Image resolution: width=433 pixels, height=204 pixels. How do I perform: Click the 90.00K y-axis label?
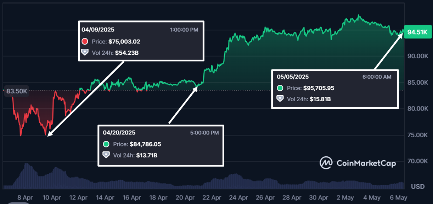point(418,56)
